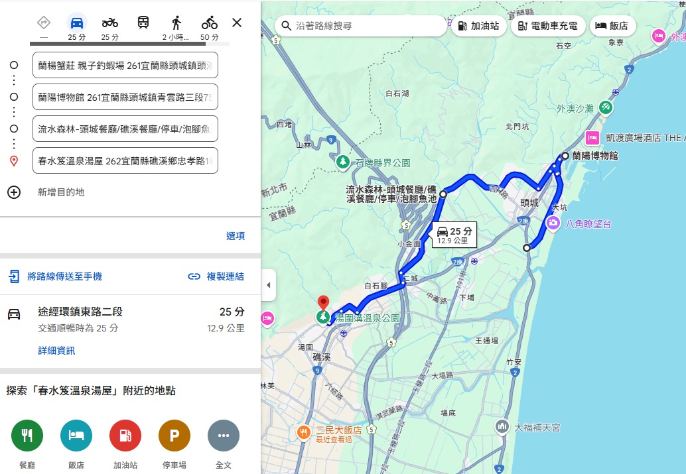Click the 白石湖 map label
This screenshot has width=686, height=474.
pyautogui.click(x=397, y=93)
